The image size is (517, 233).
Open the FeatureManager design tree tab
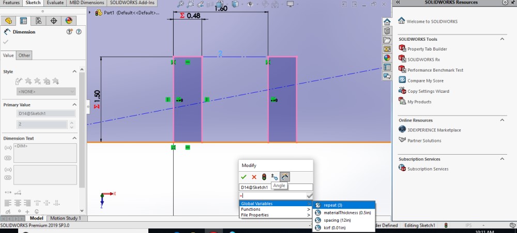(x=8, y=21)
